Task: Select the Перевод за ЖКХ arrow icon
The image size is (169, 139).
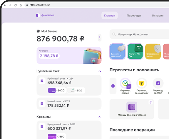Action: pyautogui.click(x=158, y=83)
